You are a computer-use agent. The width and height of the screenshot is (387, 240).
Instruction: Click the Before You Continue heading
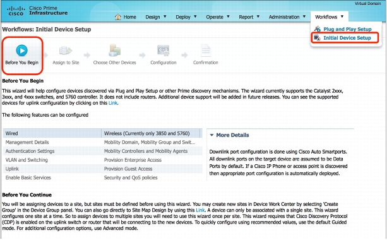tap(27, 195)
